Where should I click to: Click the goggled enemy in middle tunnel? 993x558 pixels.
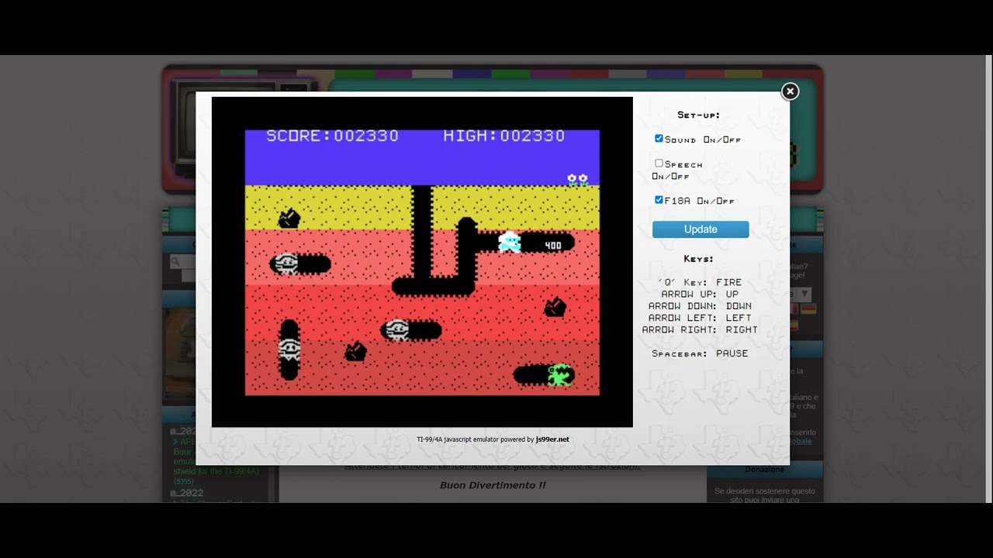(397, 331)
